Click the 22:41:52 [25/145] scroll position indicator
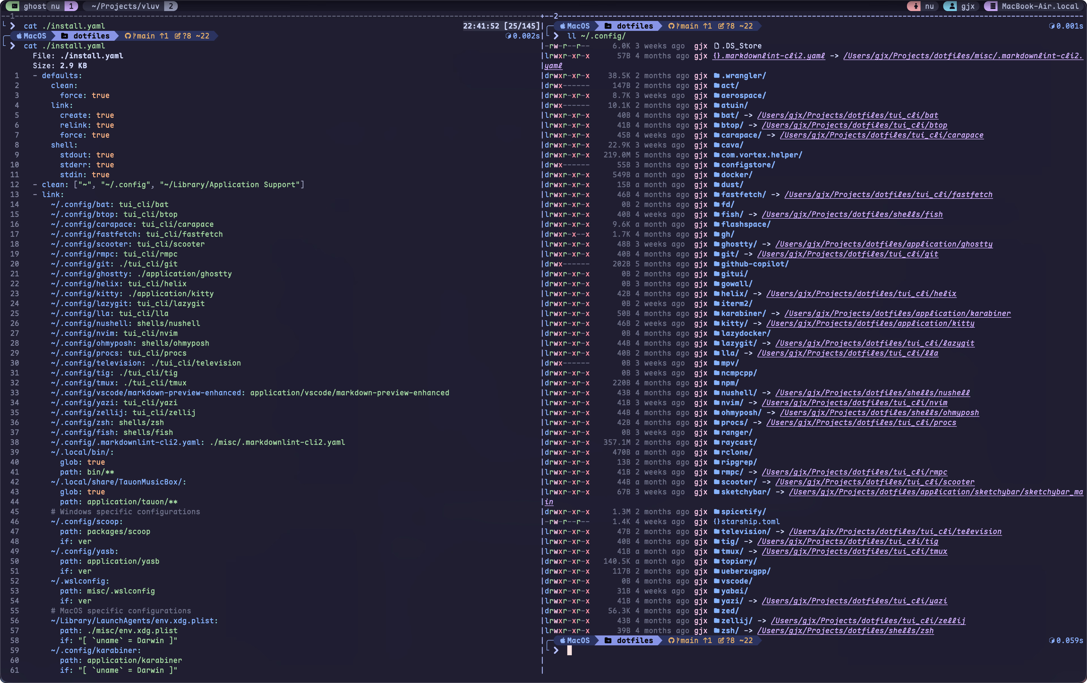 501,26
